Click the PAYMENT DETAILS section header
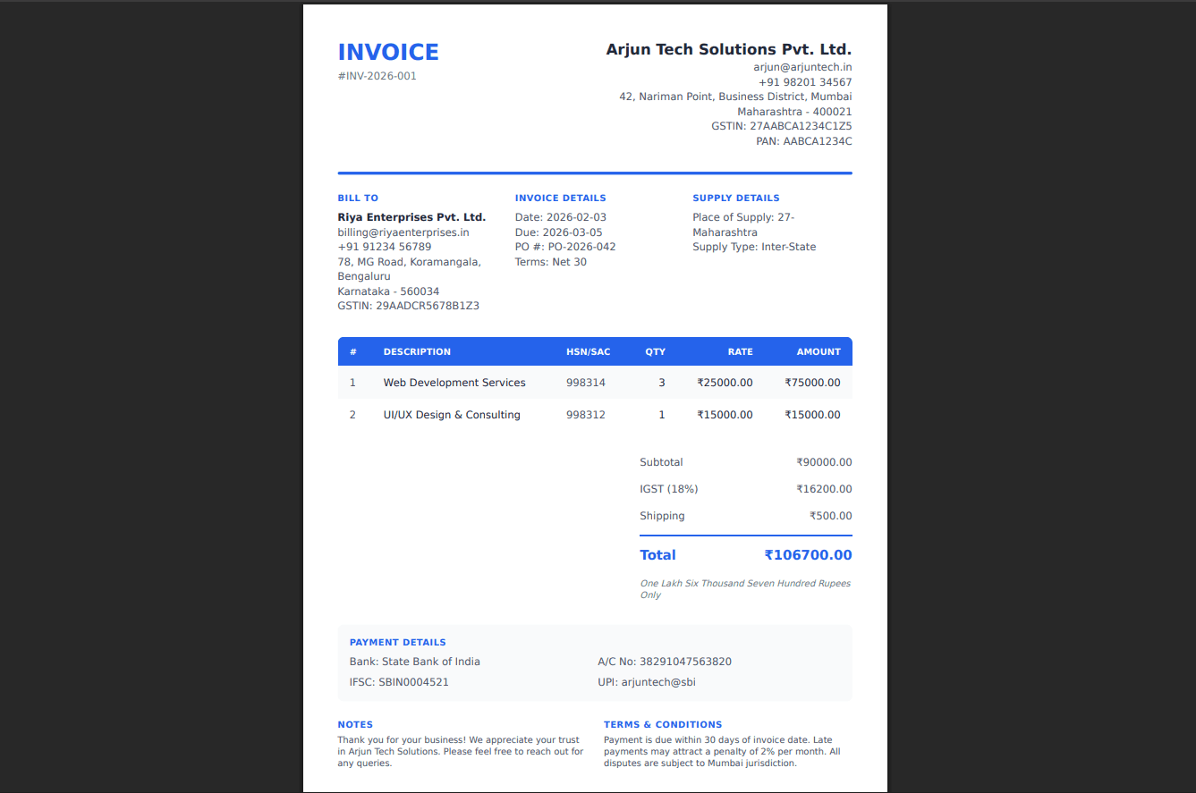Screen dimensions: 1196x793 398,642
